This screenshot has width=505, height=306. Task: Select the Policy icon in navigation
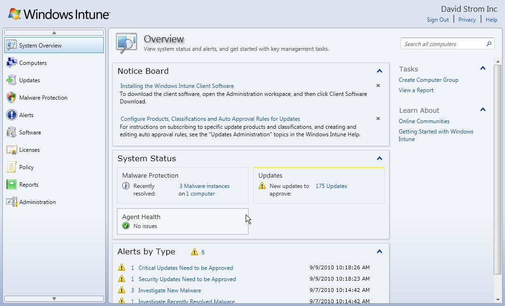pos(11,167)
